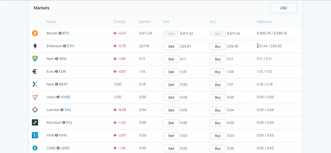Click the HVN logo icon
This screenshot has height=153, width=331.
pos(35,135)
